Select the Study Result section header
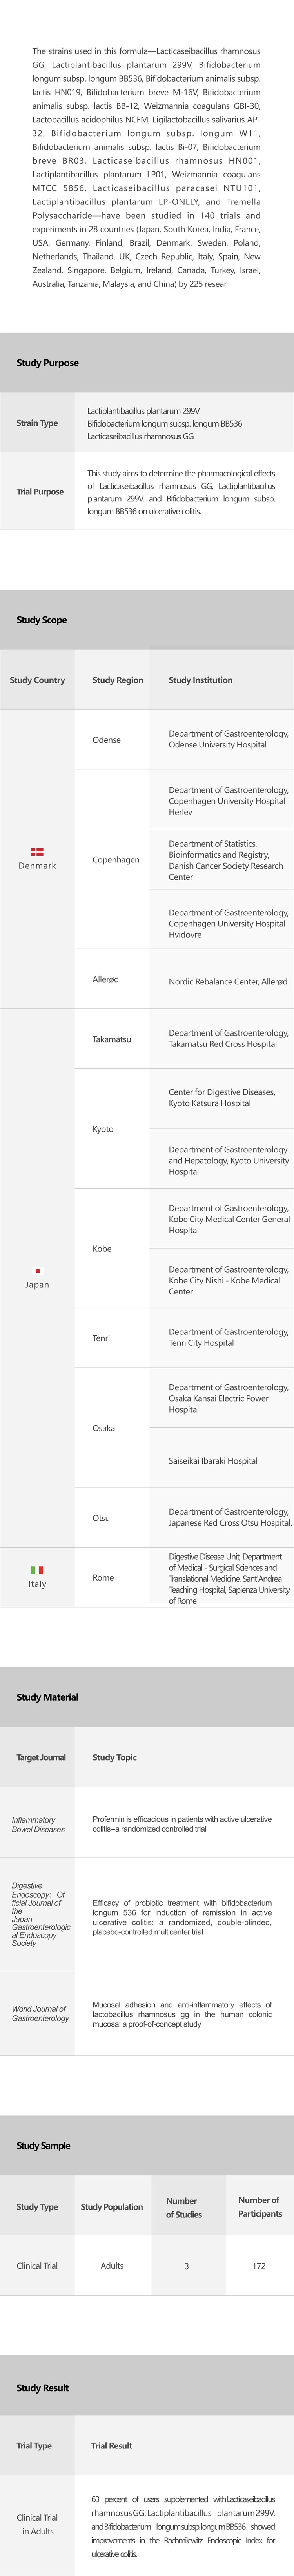The image size is (294, 2576). click(43, 2387)
